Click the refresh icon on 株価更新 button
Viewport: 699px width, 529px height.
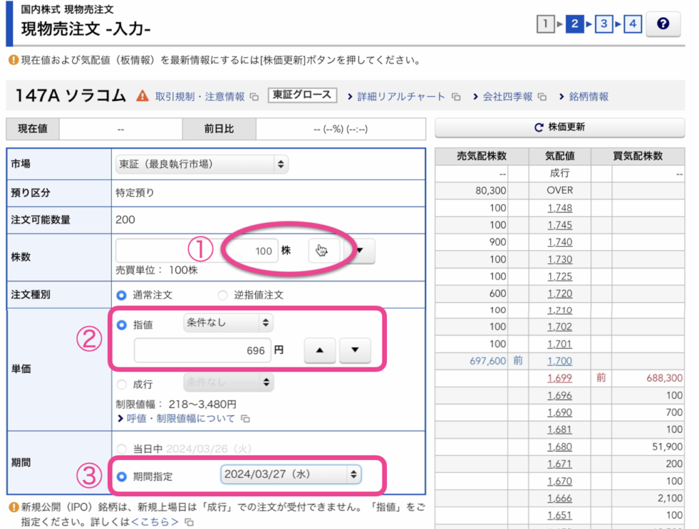pyautogui.click(x=539, y=128)
